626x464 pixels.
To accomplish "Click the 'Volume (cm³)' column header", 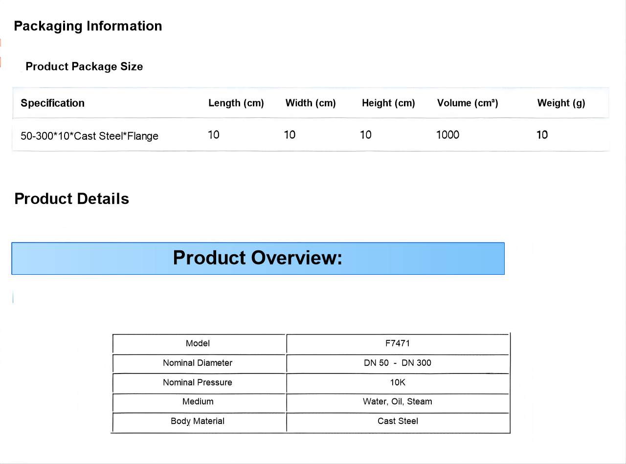I will [x=468, y=103].
